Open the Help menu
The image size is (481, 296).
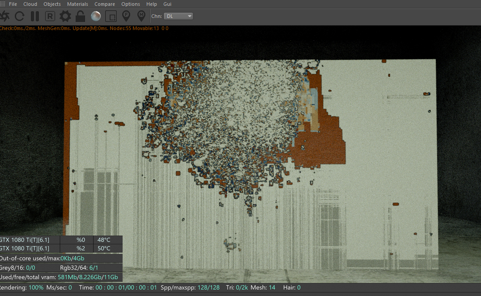[x=151, y=4]
